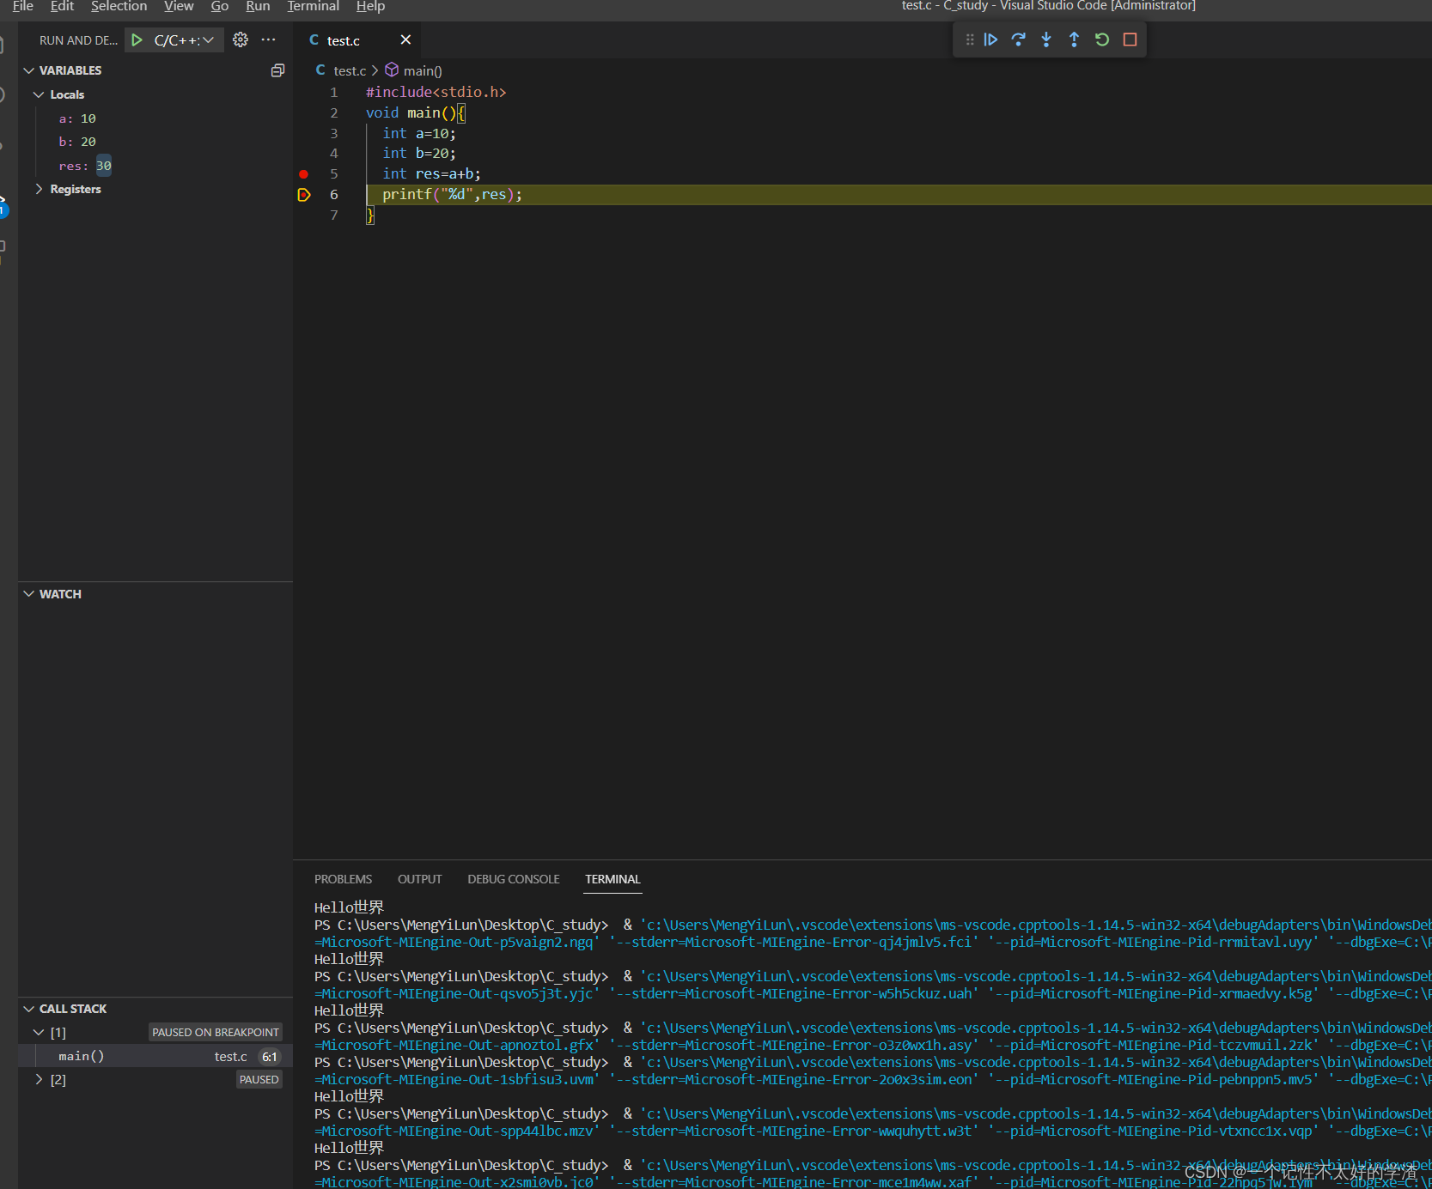Open the Terminal menu
Image resolution: width=1432 pixels, height=1189 pixels.
pos(313,6)
